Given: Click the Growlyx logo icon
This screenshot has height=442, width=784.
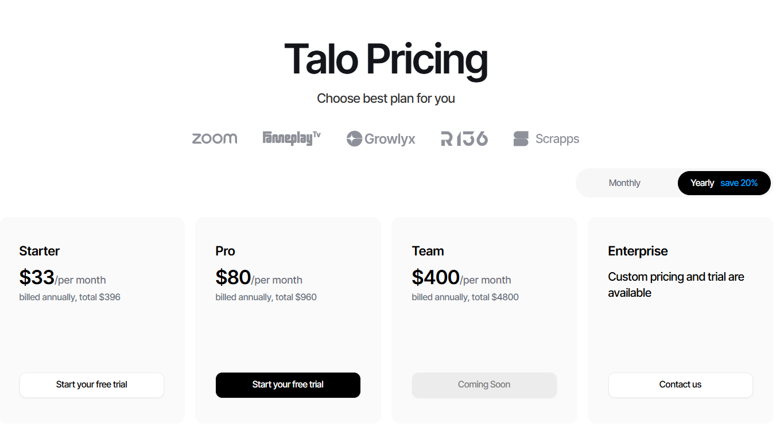Looking at the screenshot, I should pyautogui.click(x=381, y=138).
